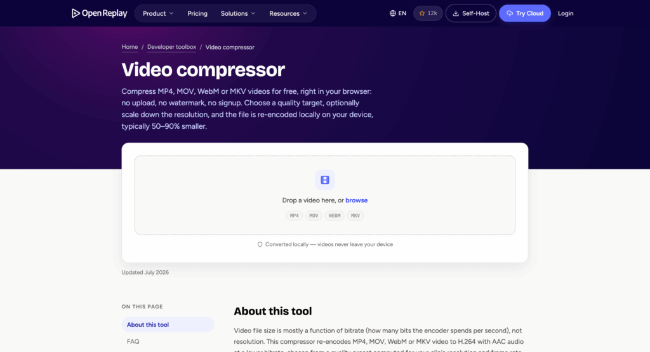Open the EN language selector
The width and height of the screenshot is (650, 352).
pos(398,13)
